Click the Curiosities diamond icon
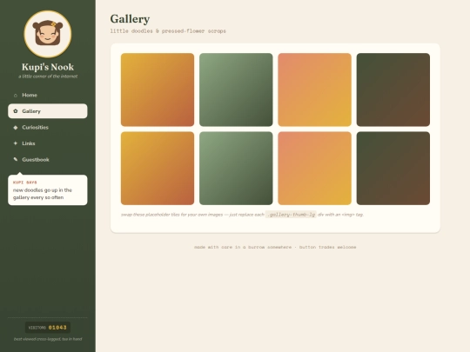 point(16,127)
